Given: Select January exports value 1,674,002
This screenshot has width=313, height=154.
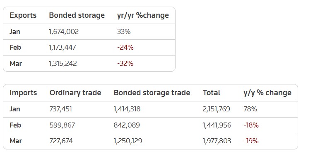Looking at the screenshot, I should [x=64, y=31].
